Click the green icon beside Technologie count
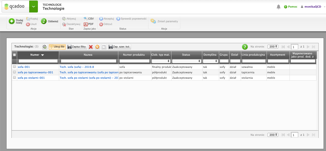 tap(45, 47)
